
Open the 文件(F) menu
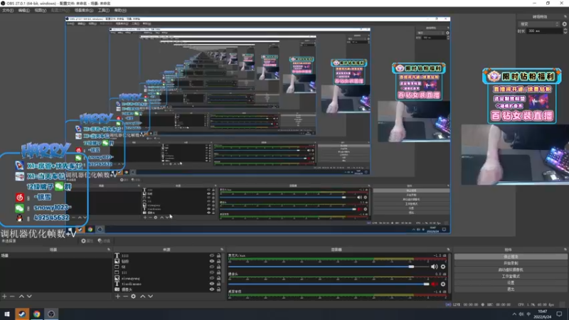coord(8,11)
